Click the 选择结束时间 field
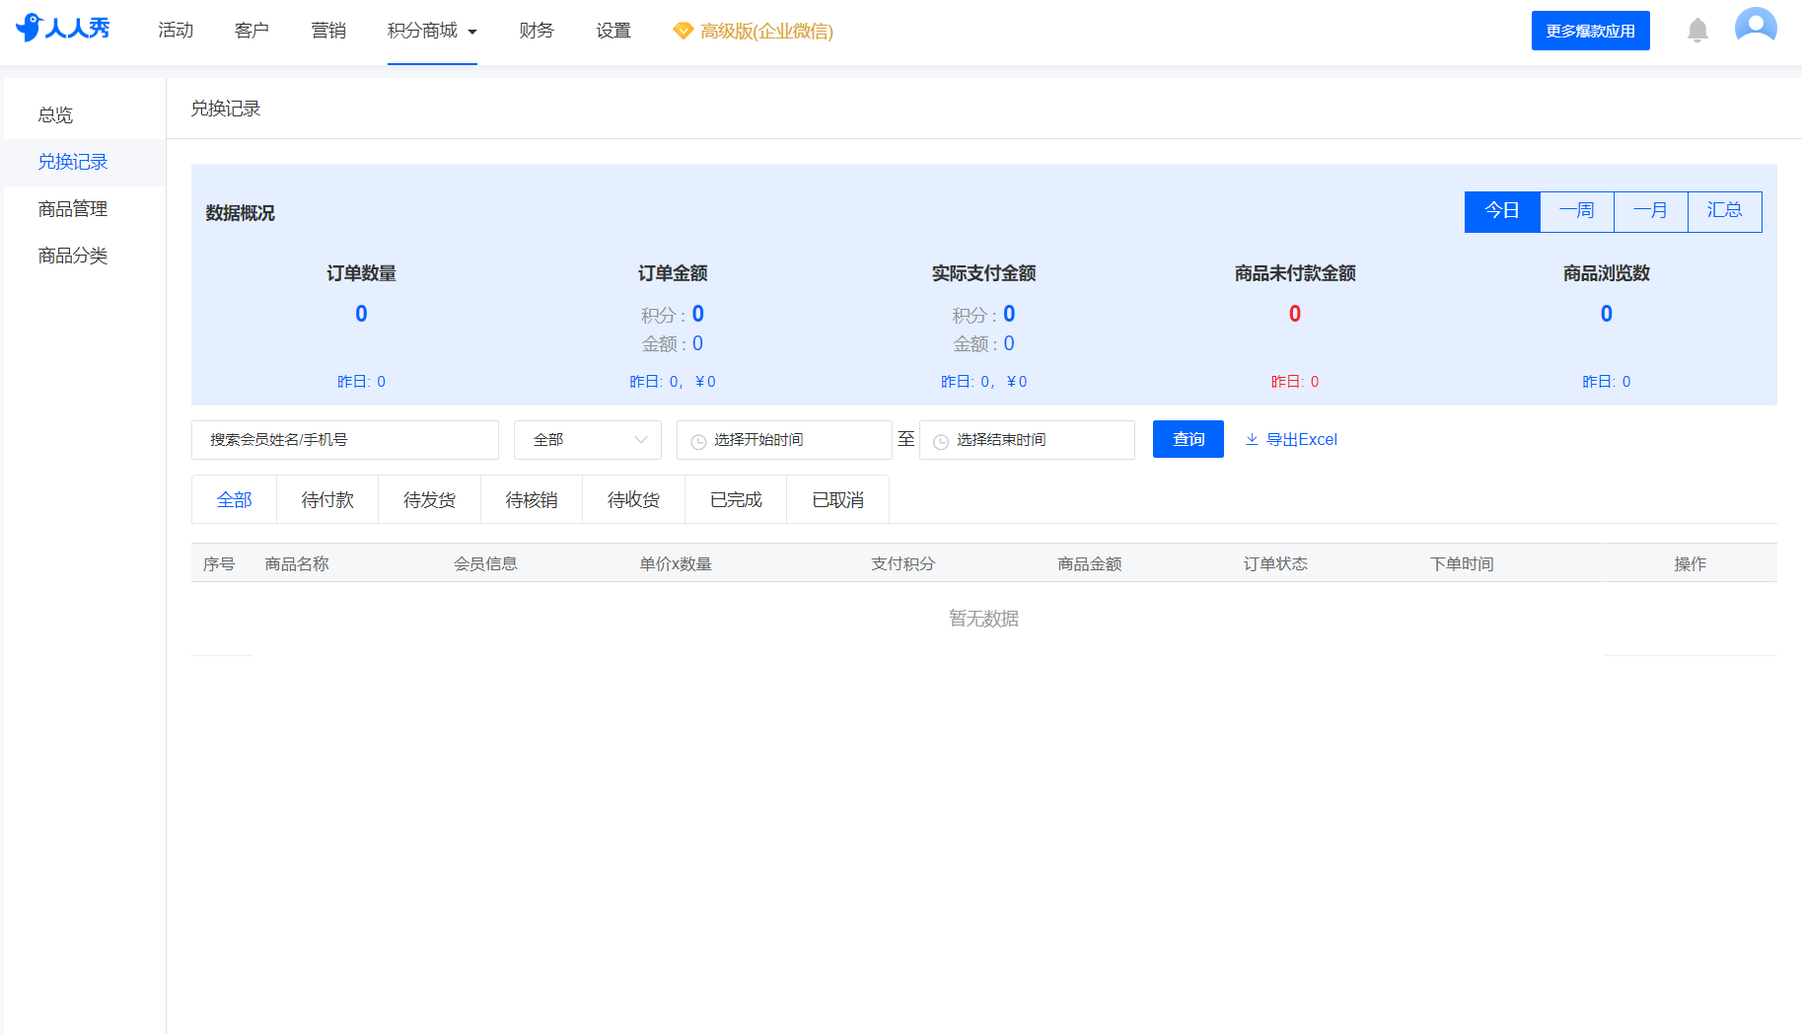Screen dimensions: 1802x1034 1027,440
